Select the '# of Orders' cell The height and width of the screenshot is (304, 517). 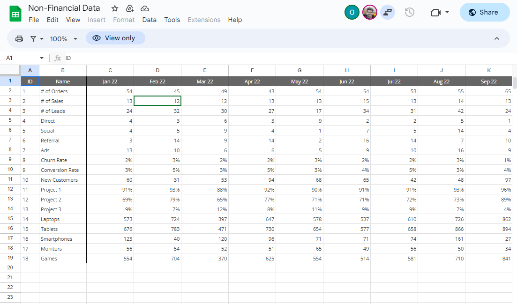(63, 91)
